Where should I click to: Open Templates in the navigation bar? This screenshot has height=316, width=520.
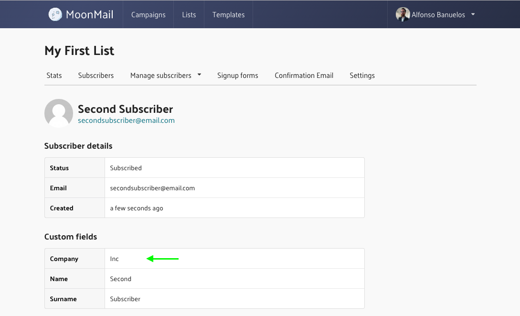(228, 15)
